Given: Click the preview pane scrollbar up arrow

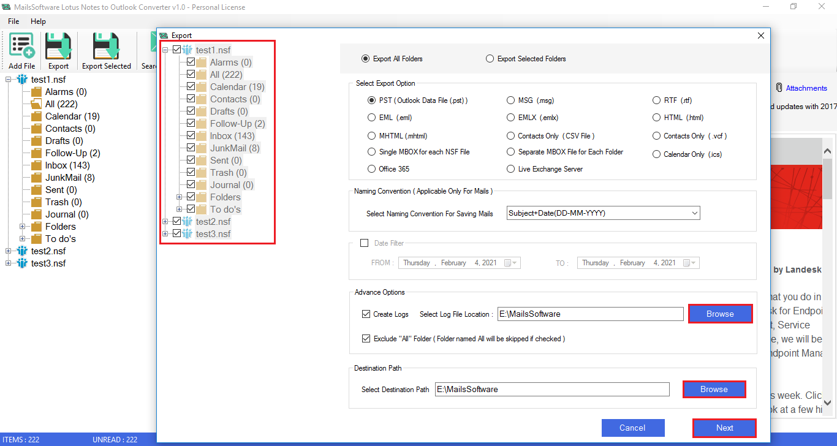Looking at the screenshot, I should click(x=827, y=151).
